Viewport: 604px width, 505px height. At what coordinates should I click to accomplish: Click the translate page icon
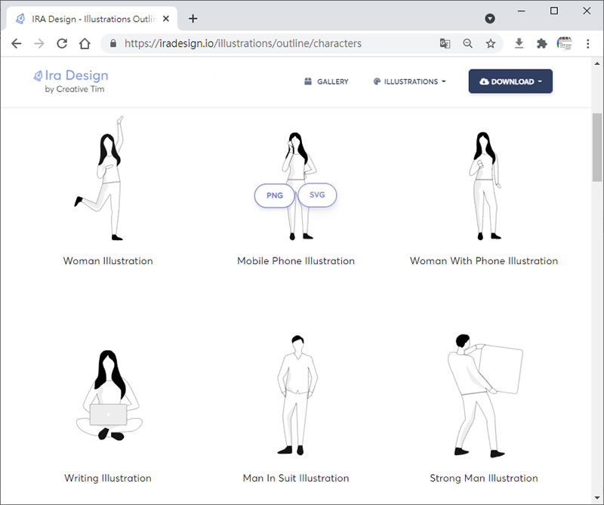445,44
